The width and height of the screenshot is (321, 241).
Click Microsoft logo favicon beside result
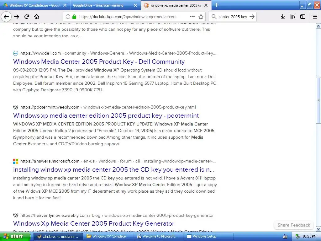pos(16,161)
